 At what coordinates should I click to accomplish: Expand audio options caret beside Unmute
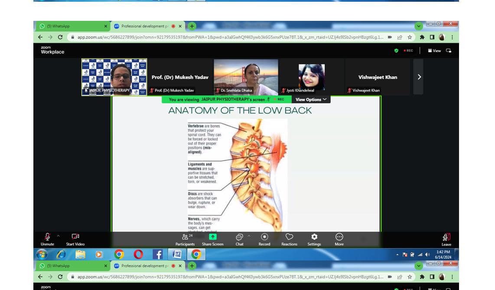(59, 236)
